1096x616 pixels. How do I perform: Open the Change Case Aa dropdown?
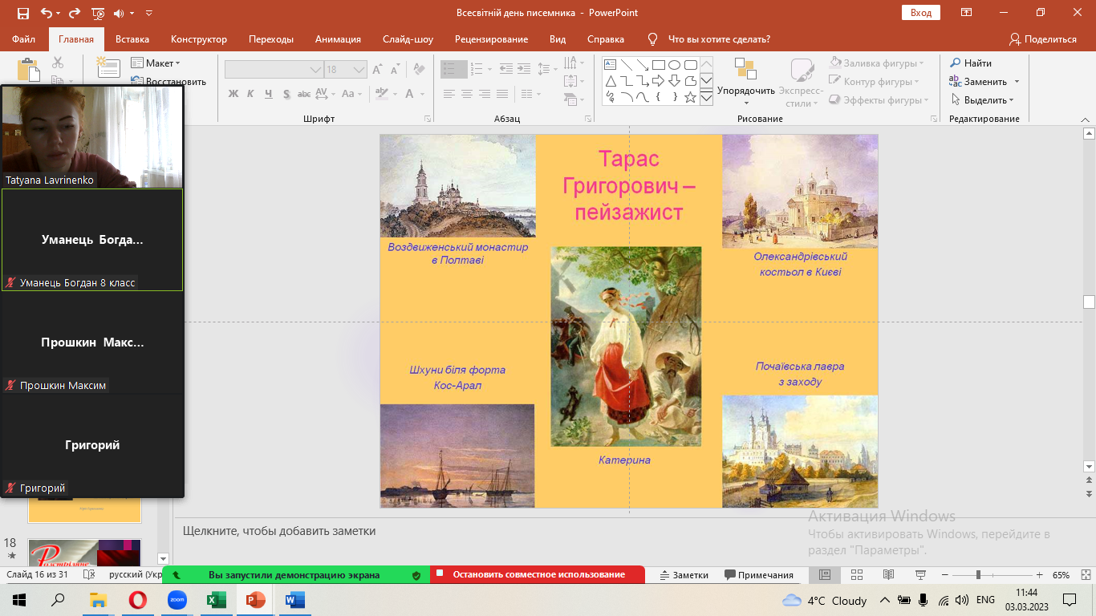(352, 94)
